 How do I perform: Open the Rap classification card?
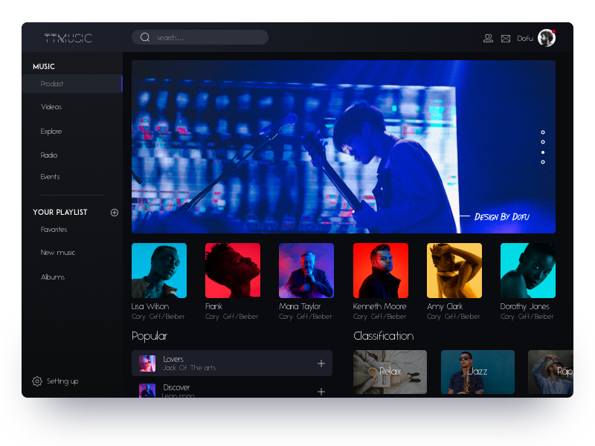coord(550,372)
